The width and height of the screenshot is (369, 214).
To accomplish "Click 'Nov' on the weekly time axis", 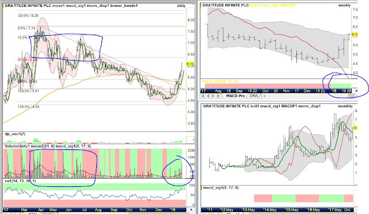I will [x=287, y=91].
